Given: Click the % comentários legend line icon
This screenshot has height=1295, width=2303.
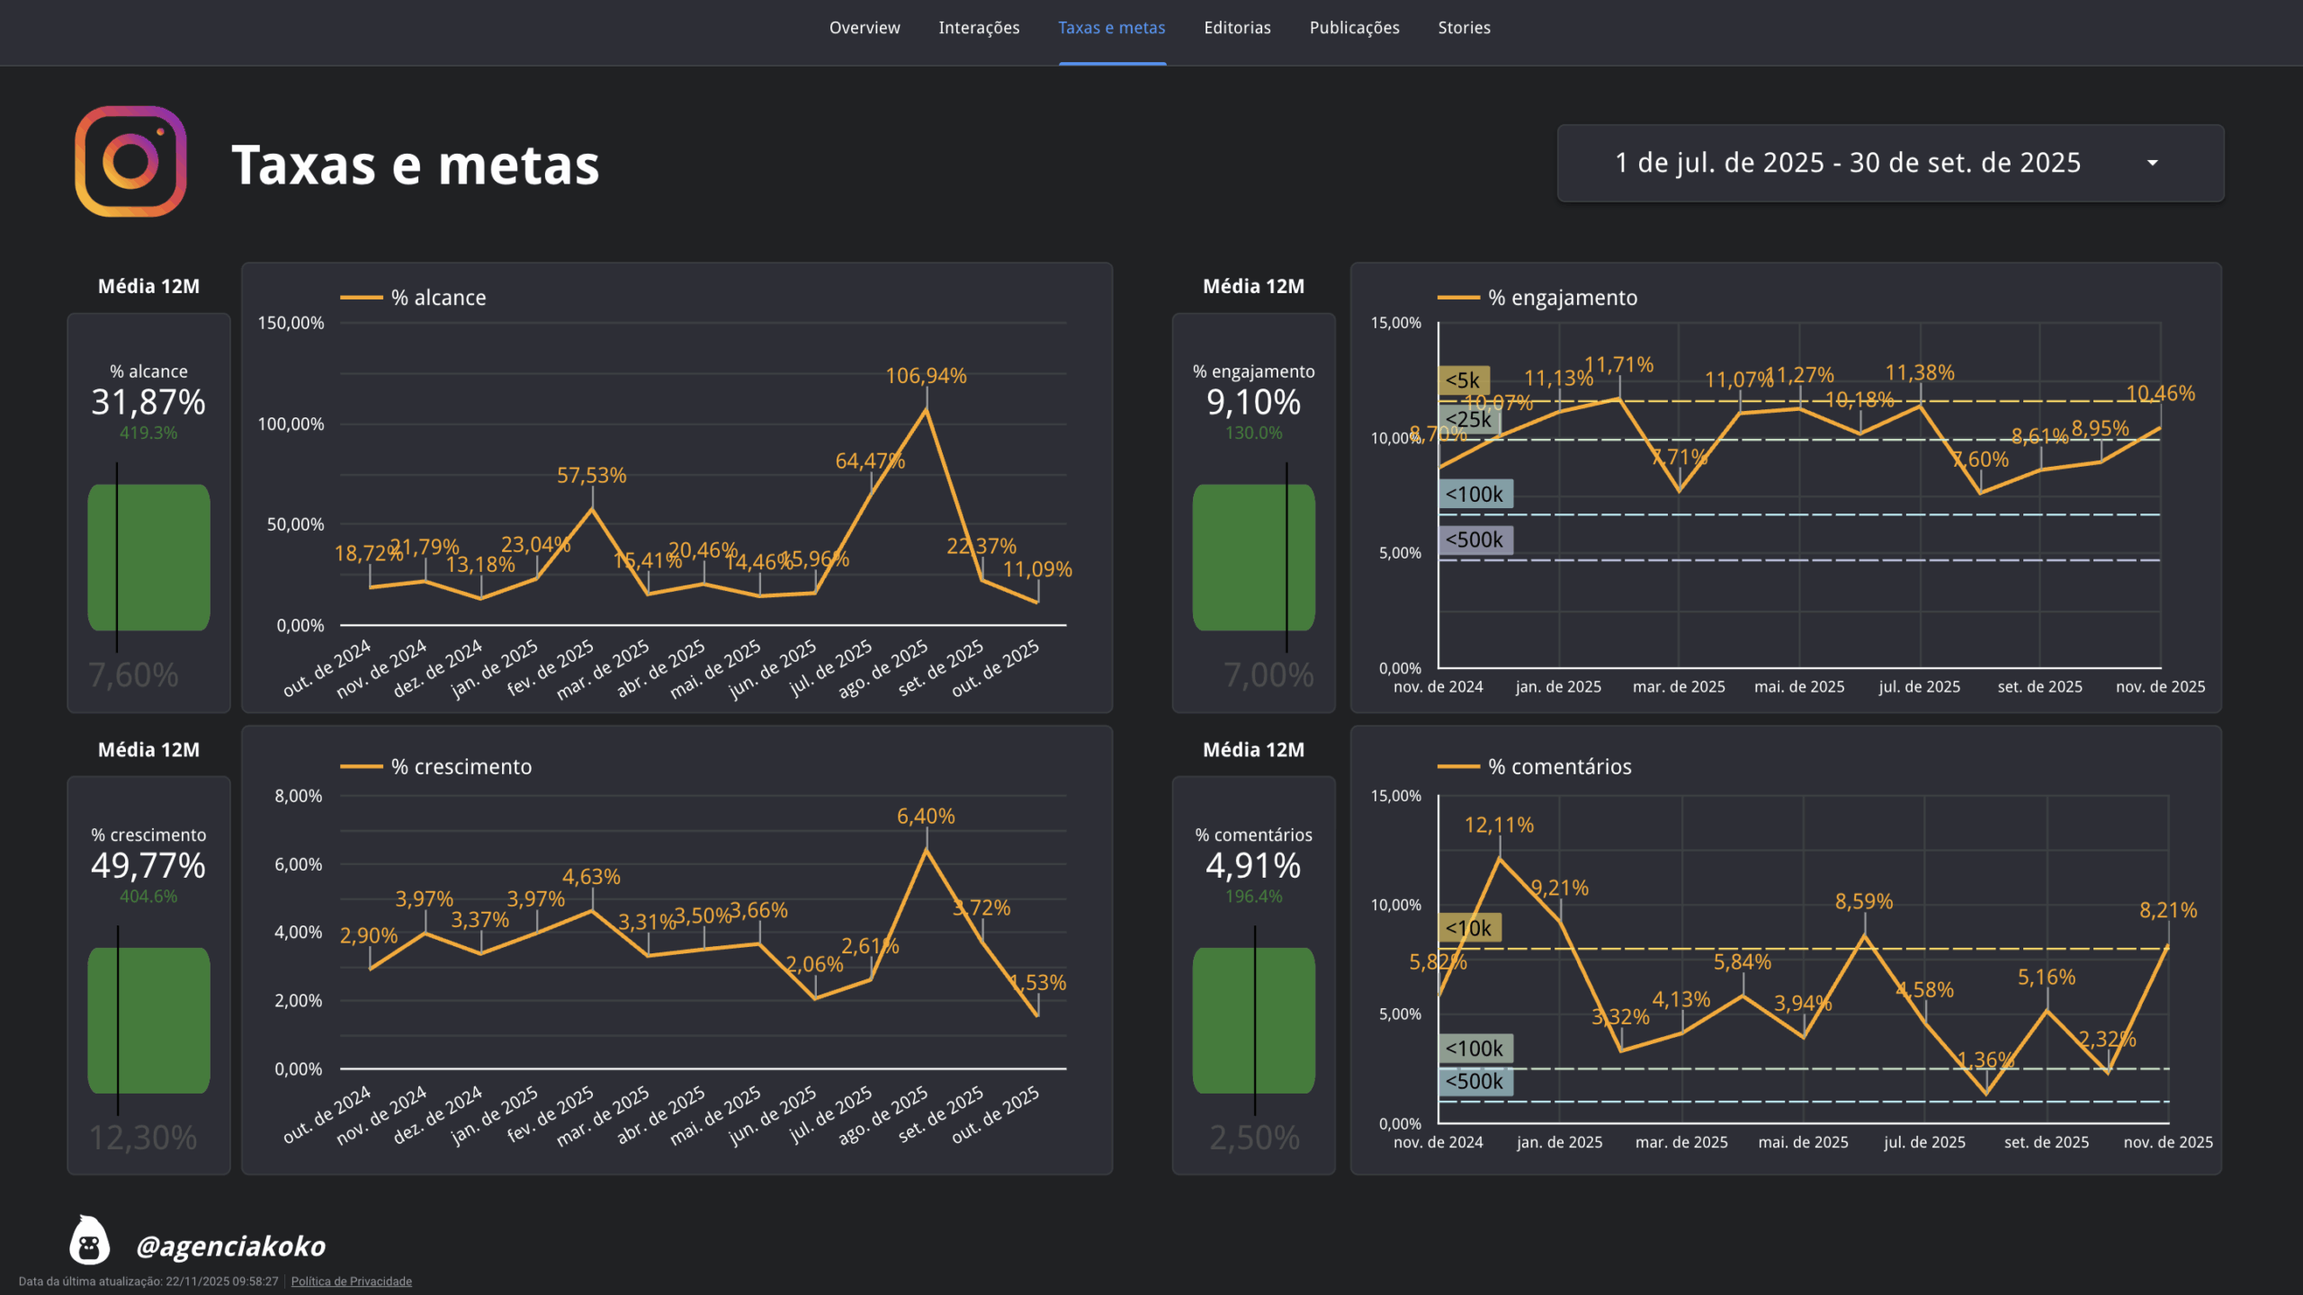Looking at the screenshot, I should click(x=1459, y=766).
